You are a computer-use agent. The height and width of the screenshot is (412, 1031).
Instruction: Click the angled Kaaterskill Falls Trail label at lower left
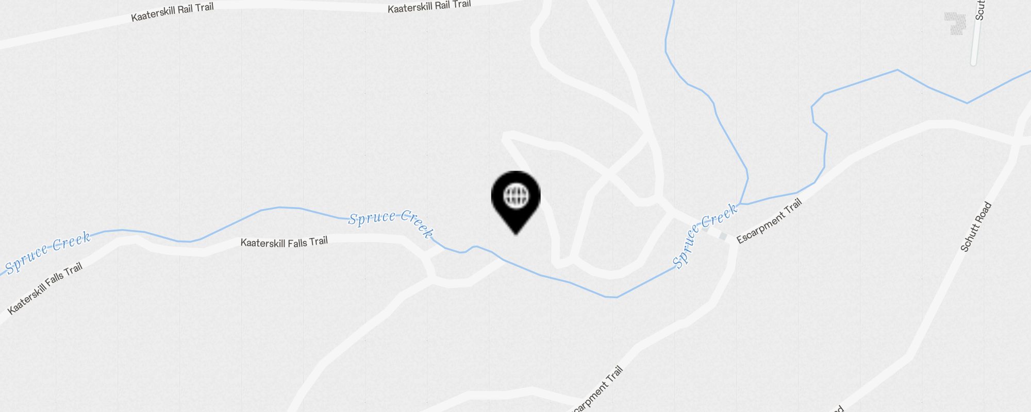[x=45, y=288]
